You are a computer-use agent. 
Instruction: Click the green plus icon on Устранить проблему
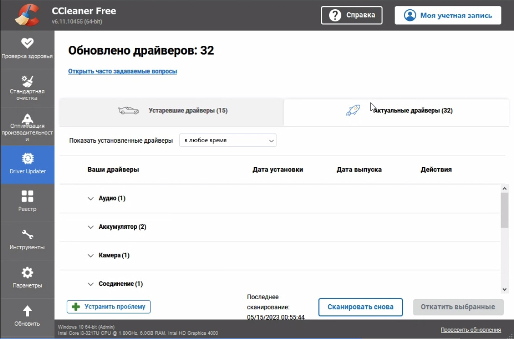(76, 307)
